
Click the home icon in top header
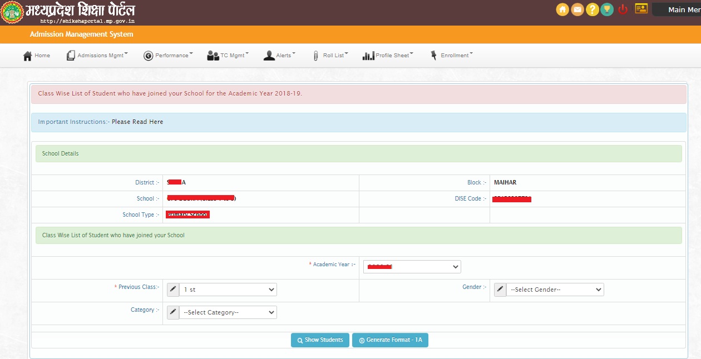(x=562, y=9)
